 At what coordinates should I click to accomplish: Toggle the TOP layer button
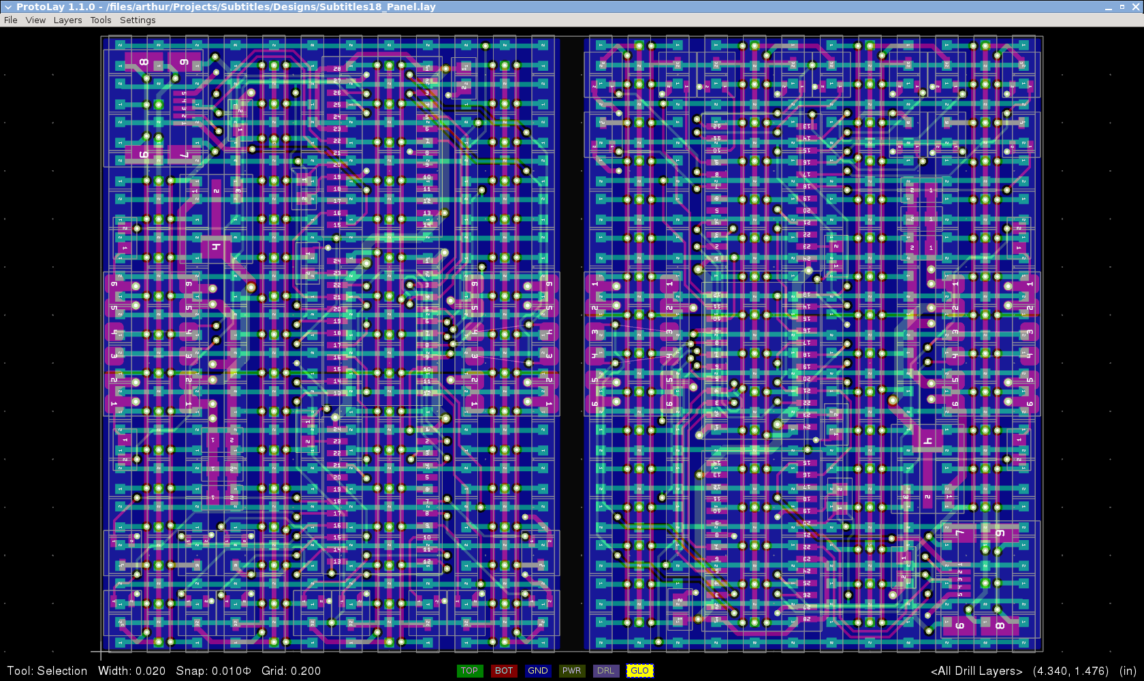click(469, 671)
